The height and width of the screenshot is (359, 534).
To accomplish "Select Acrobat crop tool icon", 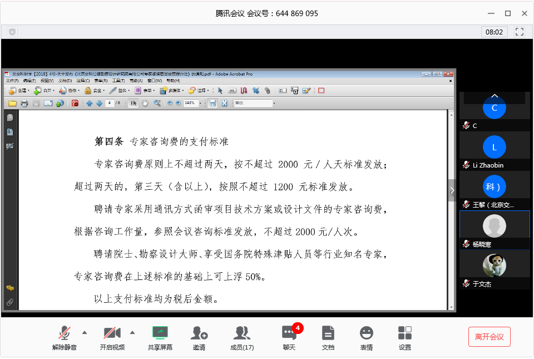I will point(256,91).
